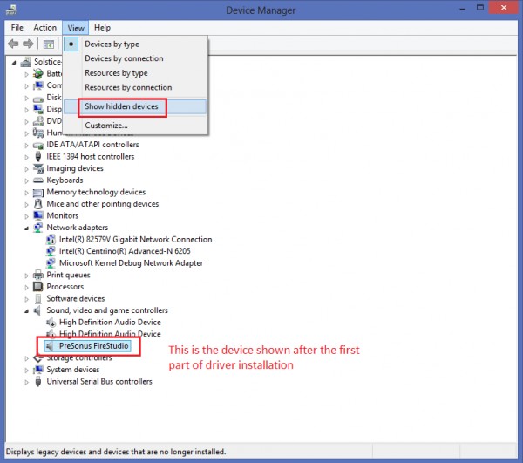This screenshot has width=523, height=463.
Task: Select Software devices label
Action: [76, 298]
